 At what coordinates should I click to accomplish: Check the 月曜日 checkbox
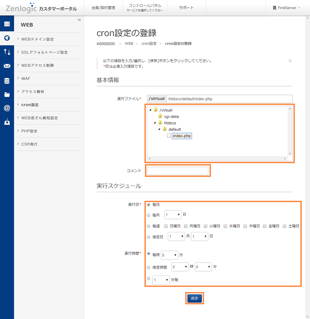tap(186, 226)
